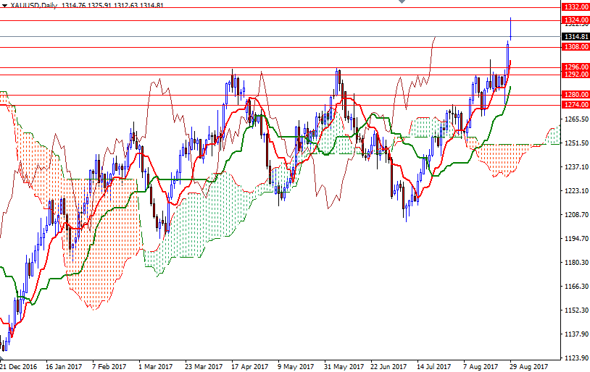Click the 21 Dec 2016 date label

click(x=20, y=366)
